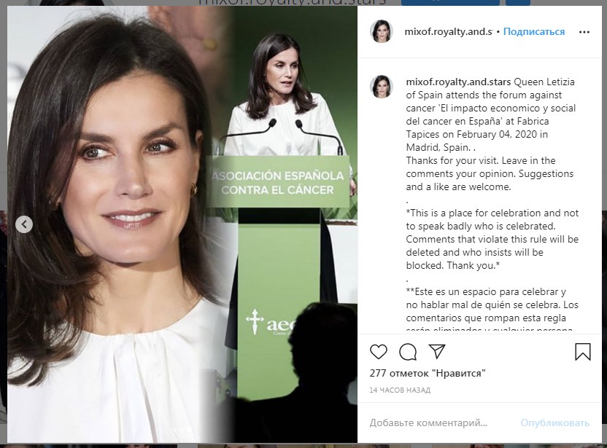Open comments with the speech bubble icon
Screen dimensions: 607x448
[408, 352]
